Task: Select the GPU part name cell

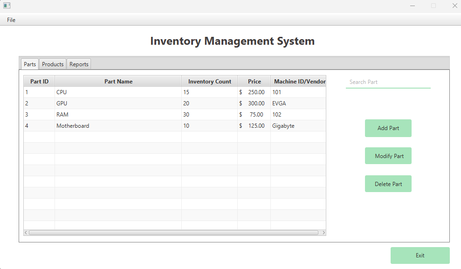Action: pyautogui.click(x=118, y=103)
